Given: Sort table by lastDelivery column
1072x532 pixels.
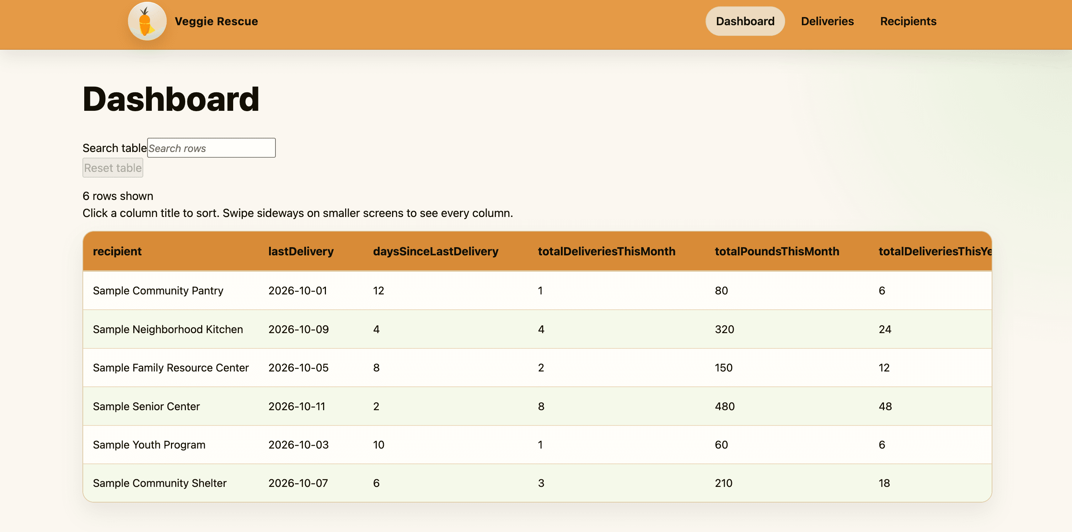Looking at the screenshot, I should [301, 251].
